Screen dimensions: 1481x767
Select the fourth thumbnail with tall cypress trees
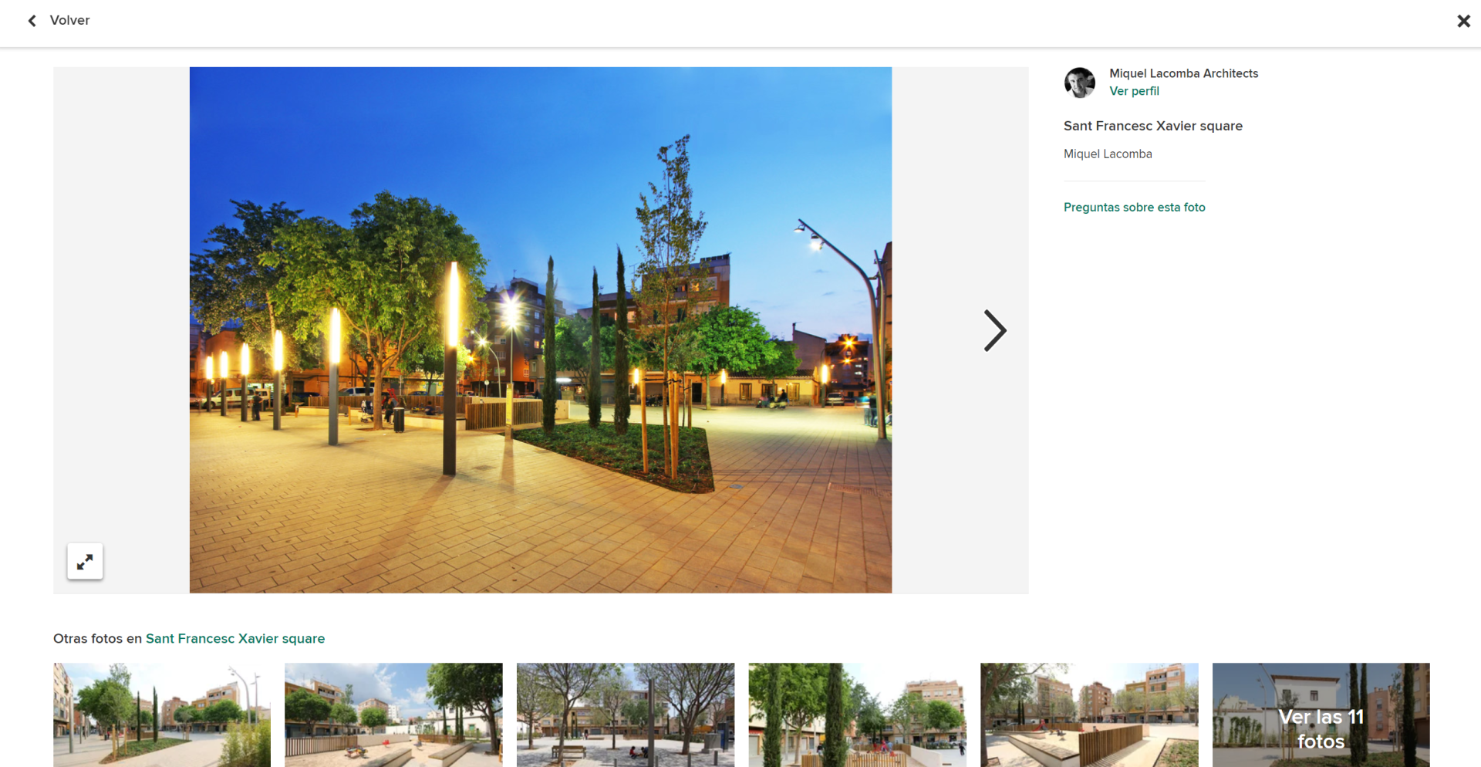coord(857,715)
